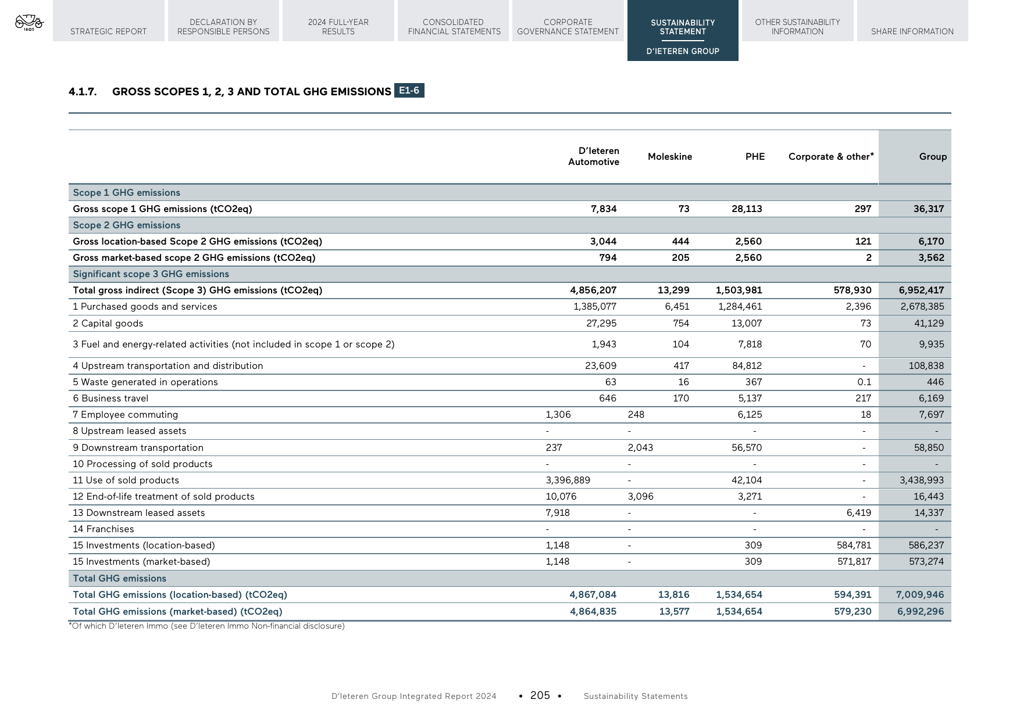Open Consolidated Financial Statements tab

click(x=454, y=21)
